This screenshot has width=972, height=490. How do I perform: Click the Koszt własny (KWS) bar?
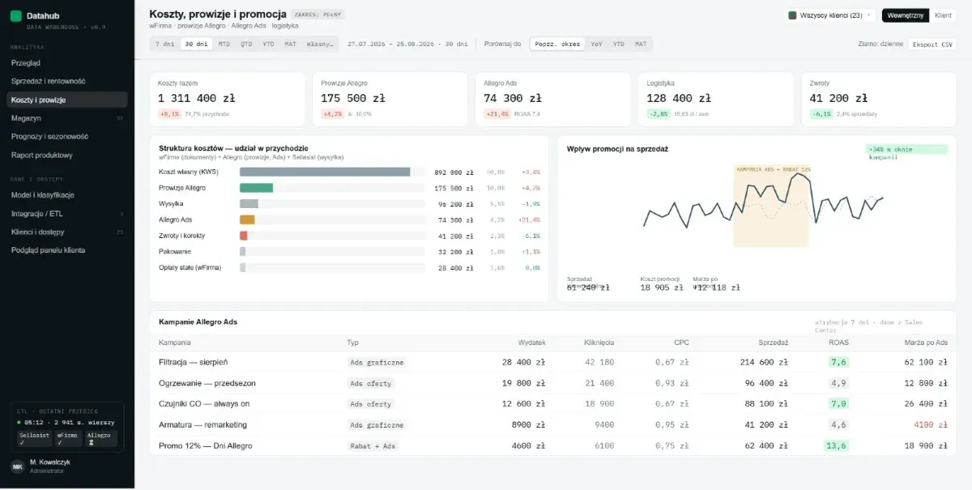click(325, 172)
